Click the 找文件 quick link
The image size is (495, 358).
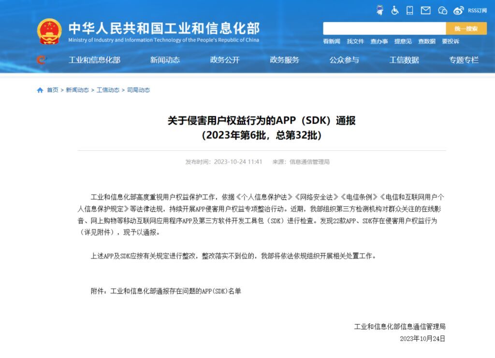click(355, 42)
